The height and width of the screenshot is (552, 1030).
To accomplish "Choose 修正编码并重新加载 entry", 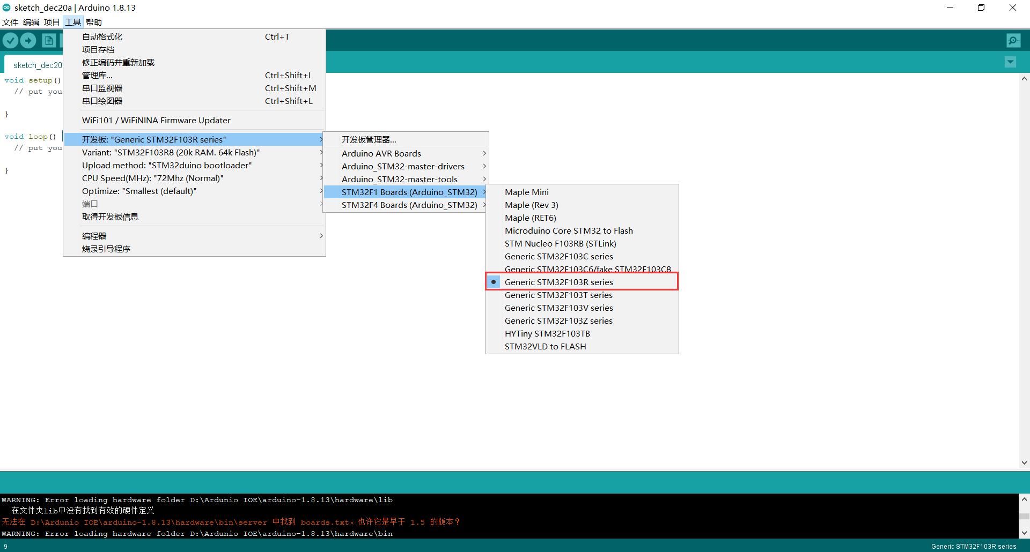I will 194,62.
